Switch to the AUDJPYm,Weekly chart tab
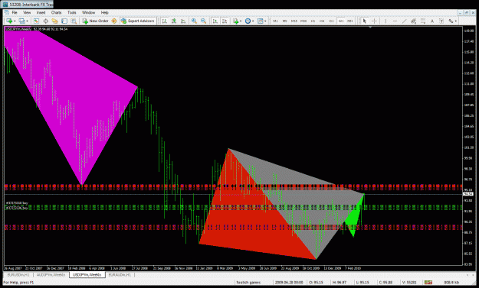This screenshot has height=288, width=479. [x=51, y=275]
